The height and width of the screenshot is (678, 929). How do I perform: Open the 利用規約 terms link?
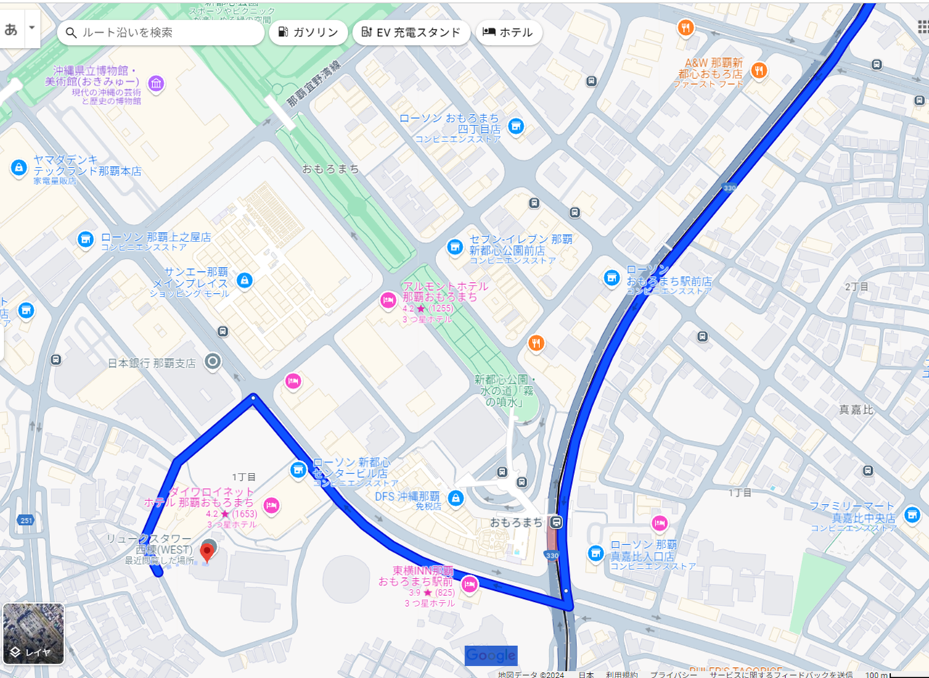click(621, 674)
